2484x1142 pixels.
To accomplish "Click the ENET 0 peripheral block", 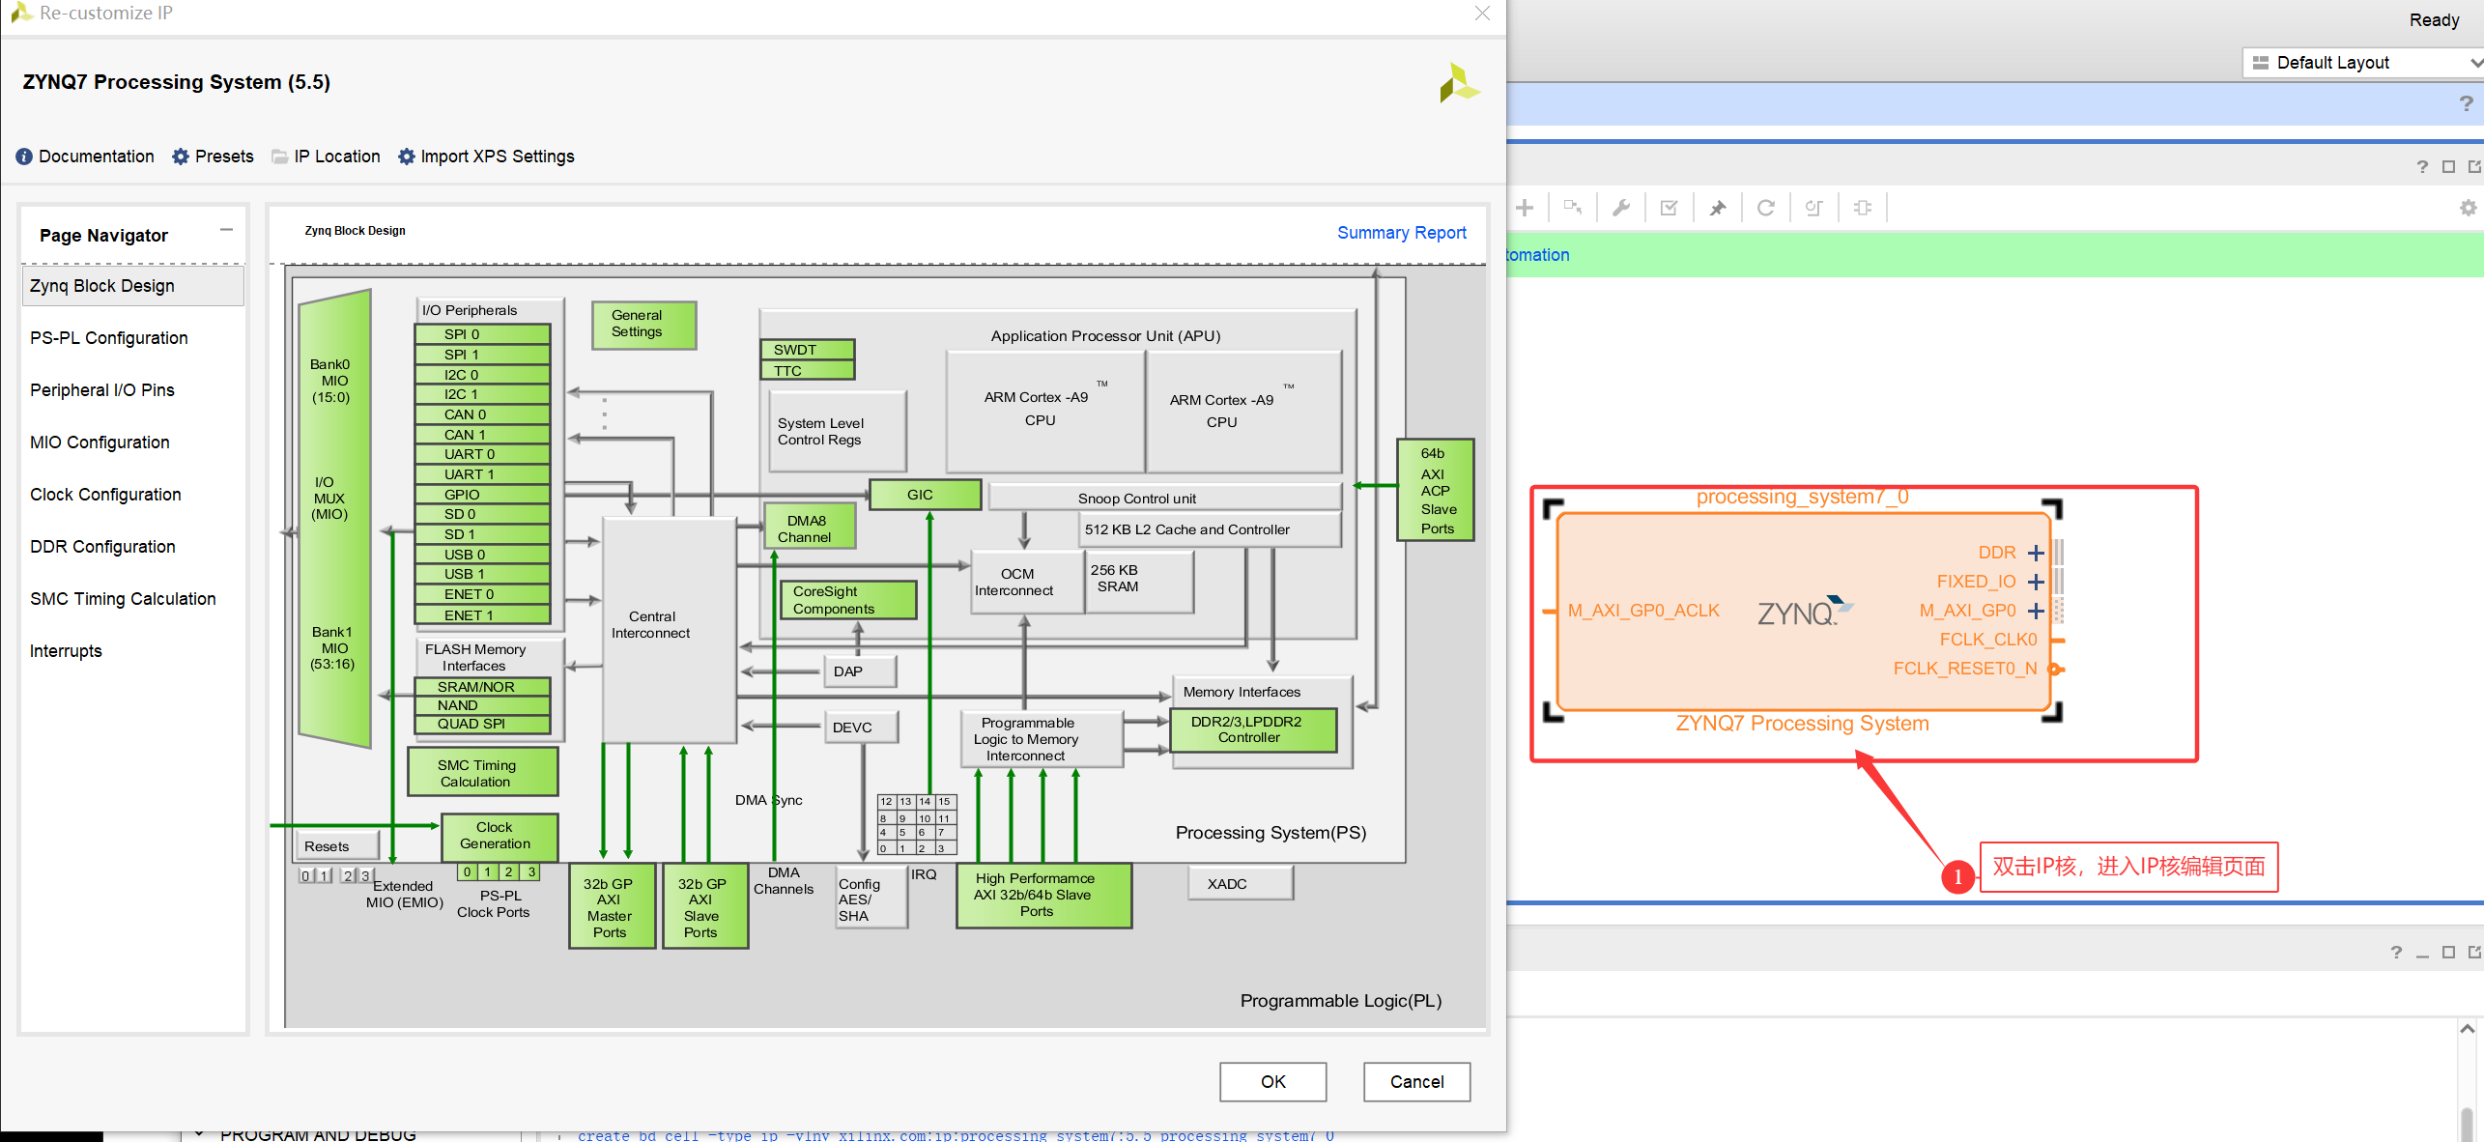I will [x=482, y=594].
